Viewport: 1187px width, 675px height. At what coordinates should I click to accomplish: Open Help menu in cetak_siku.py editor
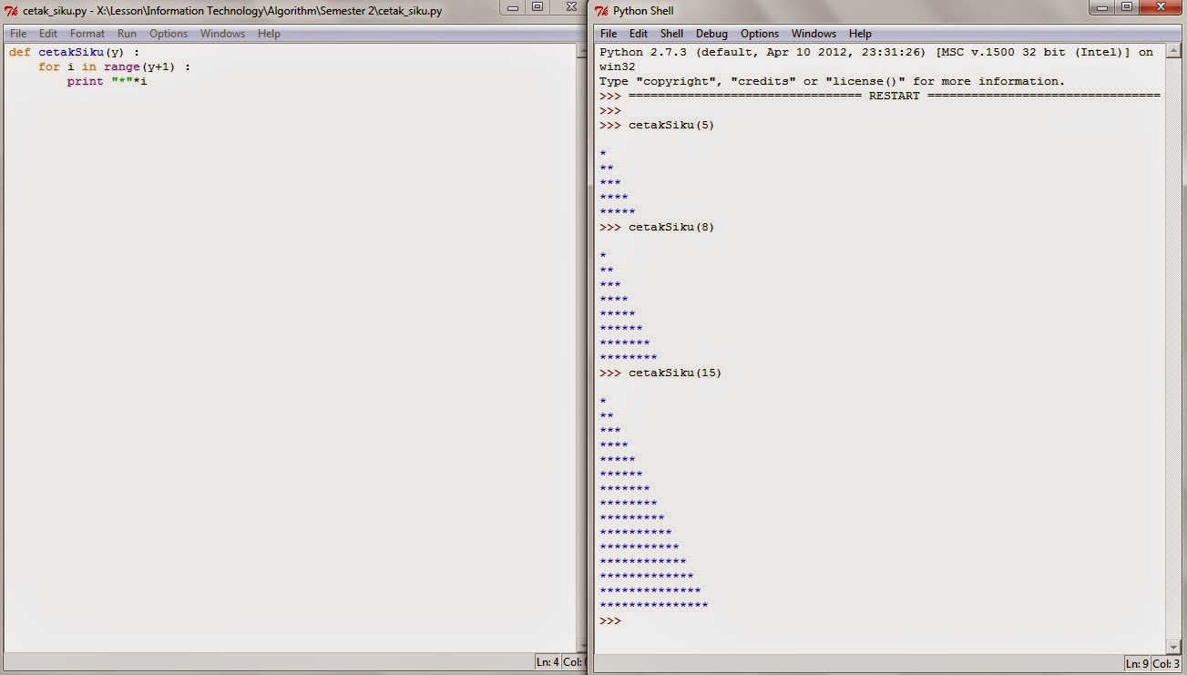point(269,34)
